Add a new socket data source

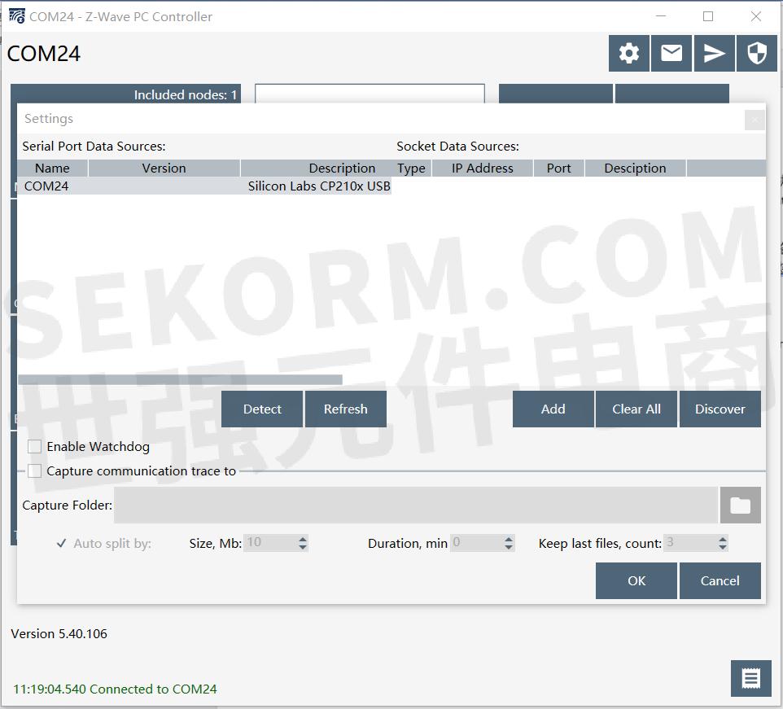pos(553,409)
